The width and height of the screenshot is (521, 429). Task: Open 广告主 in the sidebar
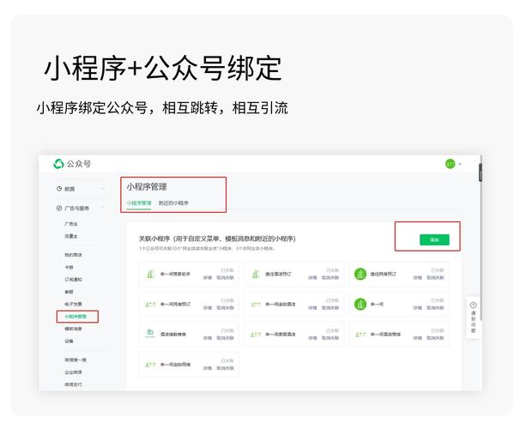71,224
